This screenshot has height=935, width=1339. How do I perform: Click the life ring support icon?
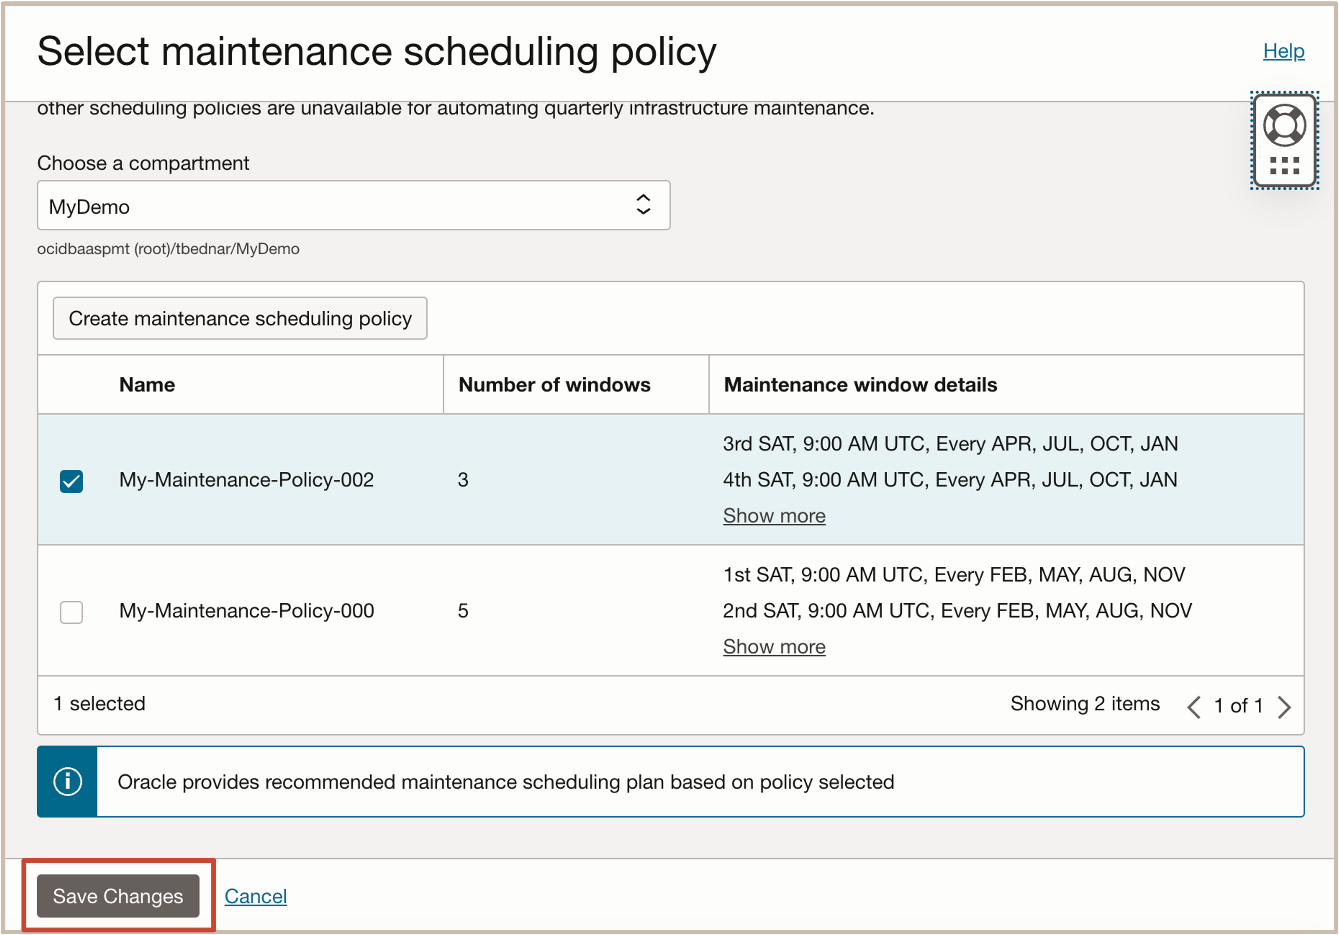[x=1284, y=125]
